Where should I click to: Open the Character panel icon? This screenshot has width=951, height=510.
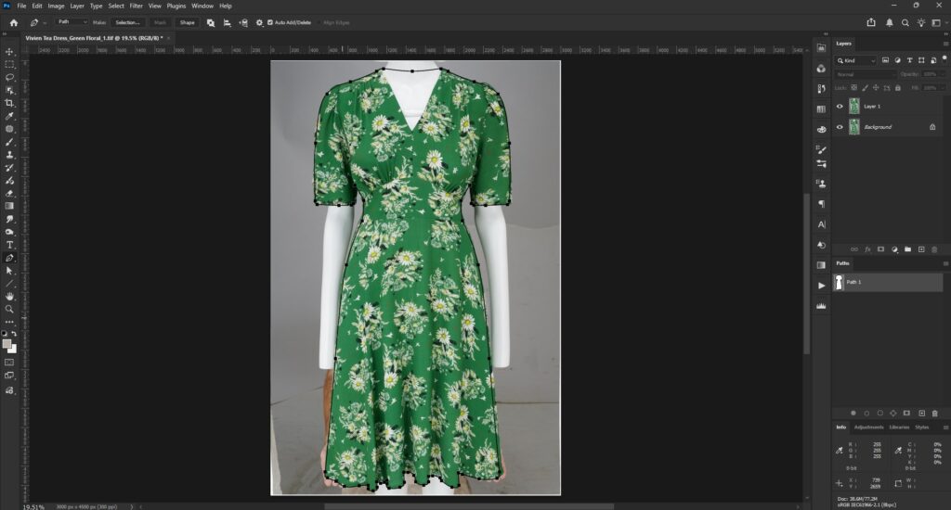tap(821, 224)
